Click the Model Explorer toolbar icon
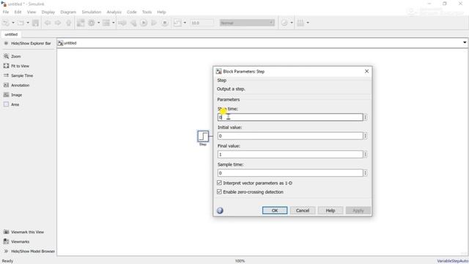This screenshot has height=264, width=469. (106, 23)
